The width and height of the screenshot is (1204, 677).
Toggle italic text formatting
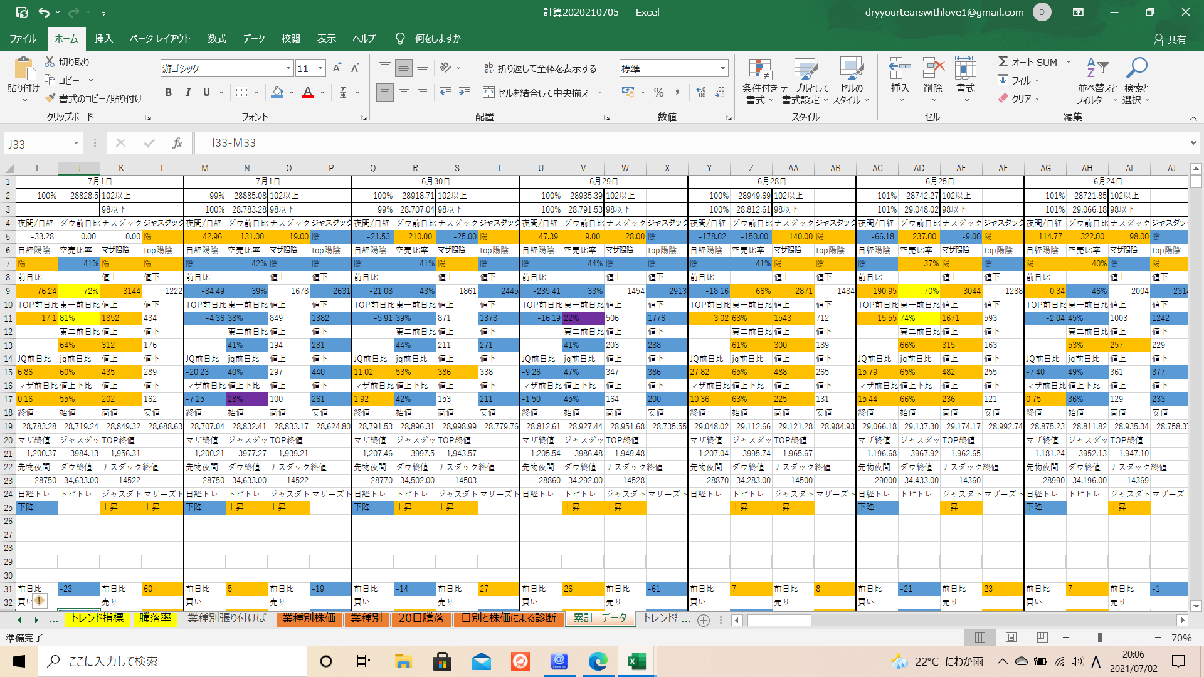pyautogui.click(x=187, y=93)
